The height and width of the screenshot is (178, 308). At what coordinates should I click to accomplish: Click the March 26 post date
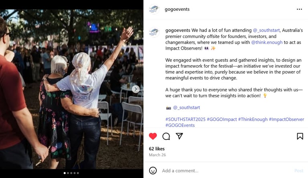157,155
